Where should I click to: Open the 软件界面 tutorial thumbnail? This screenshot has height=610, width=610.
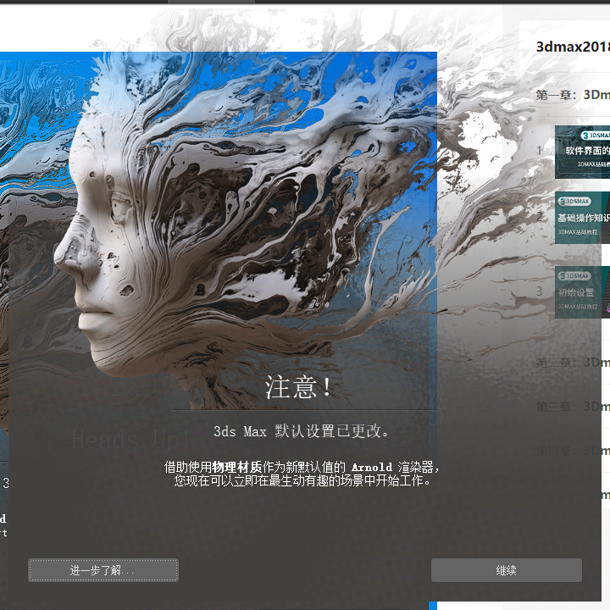click(x=582, y=152)
